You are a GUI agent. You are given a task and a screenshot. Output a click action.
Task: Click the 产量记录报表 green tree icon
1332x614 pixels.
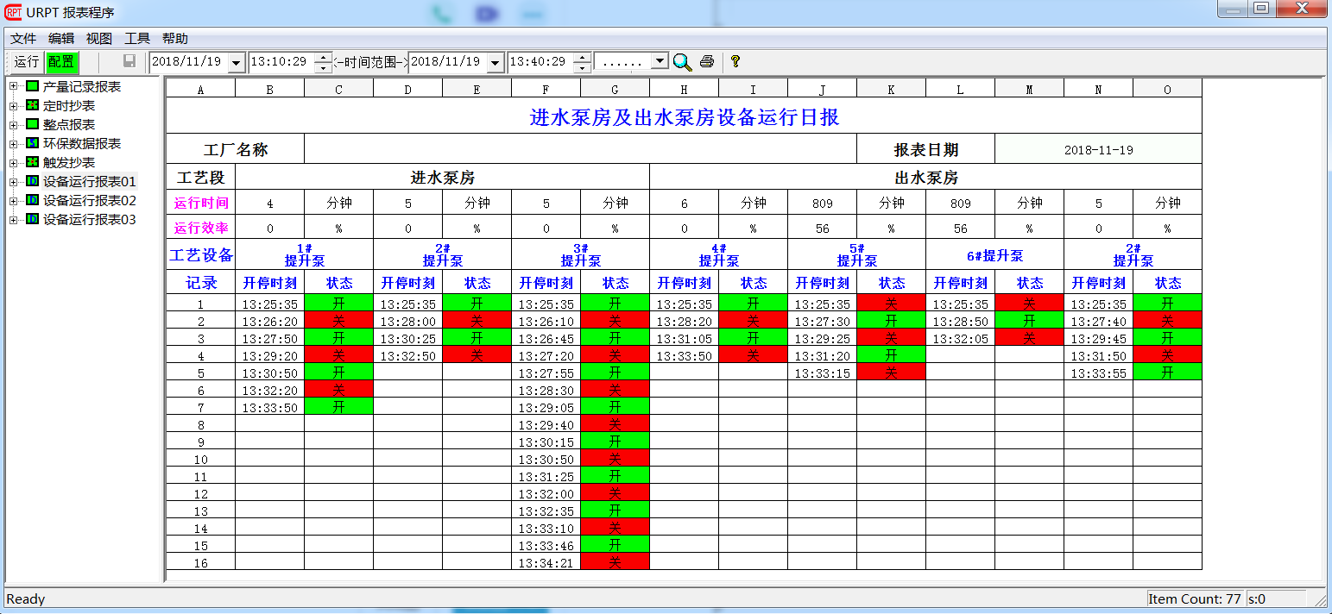pyautogui.click(x=32, y=86)
